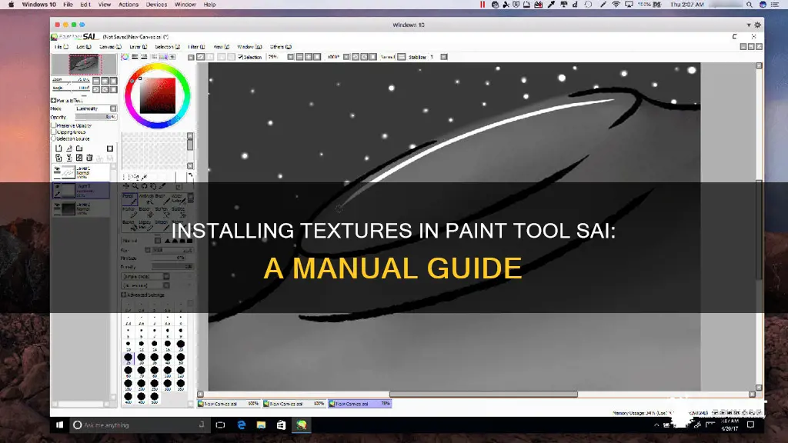The image size is (788, 443).
Task: Open the brush shape dropdown
Action: [145, 277]
